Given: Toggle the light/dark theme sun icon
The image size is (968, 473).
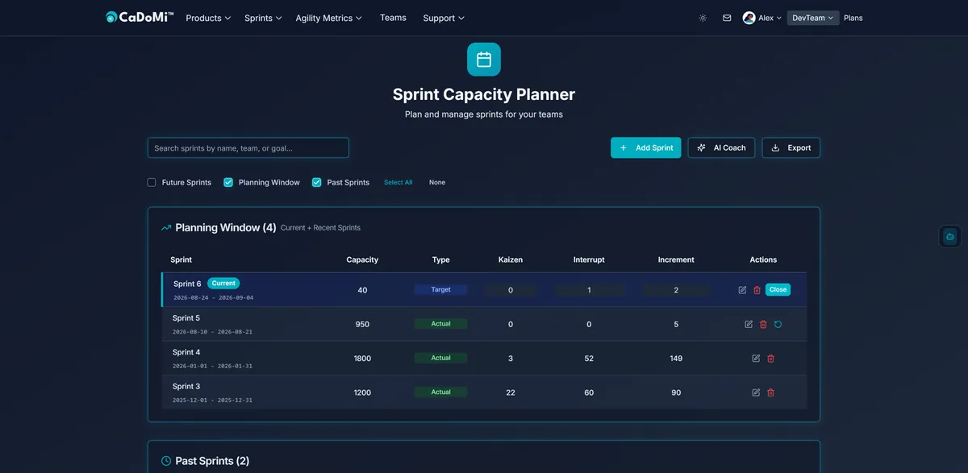Looking at the screenshot, I should pos(703,18).
